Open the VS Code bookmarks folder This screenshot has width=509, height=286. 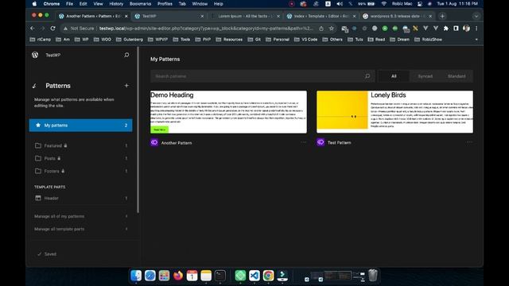coord(305,39)
